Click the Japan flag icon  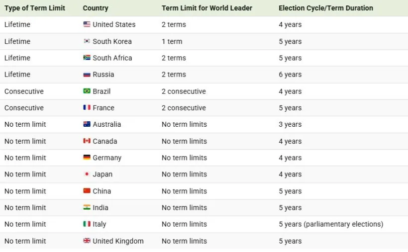coord(87,174)
